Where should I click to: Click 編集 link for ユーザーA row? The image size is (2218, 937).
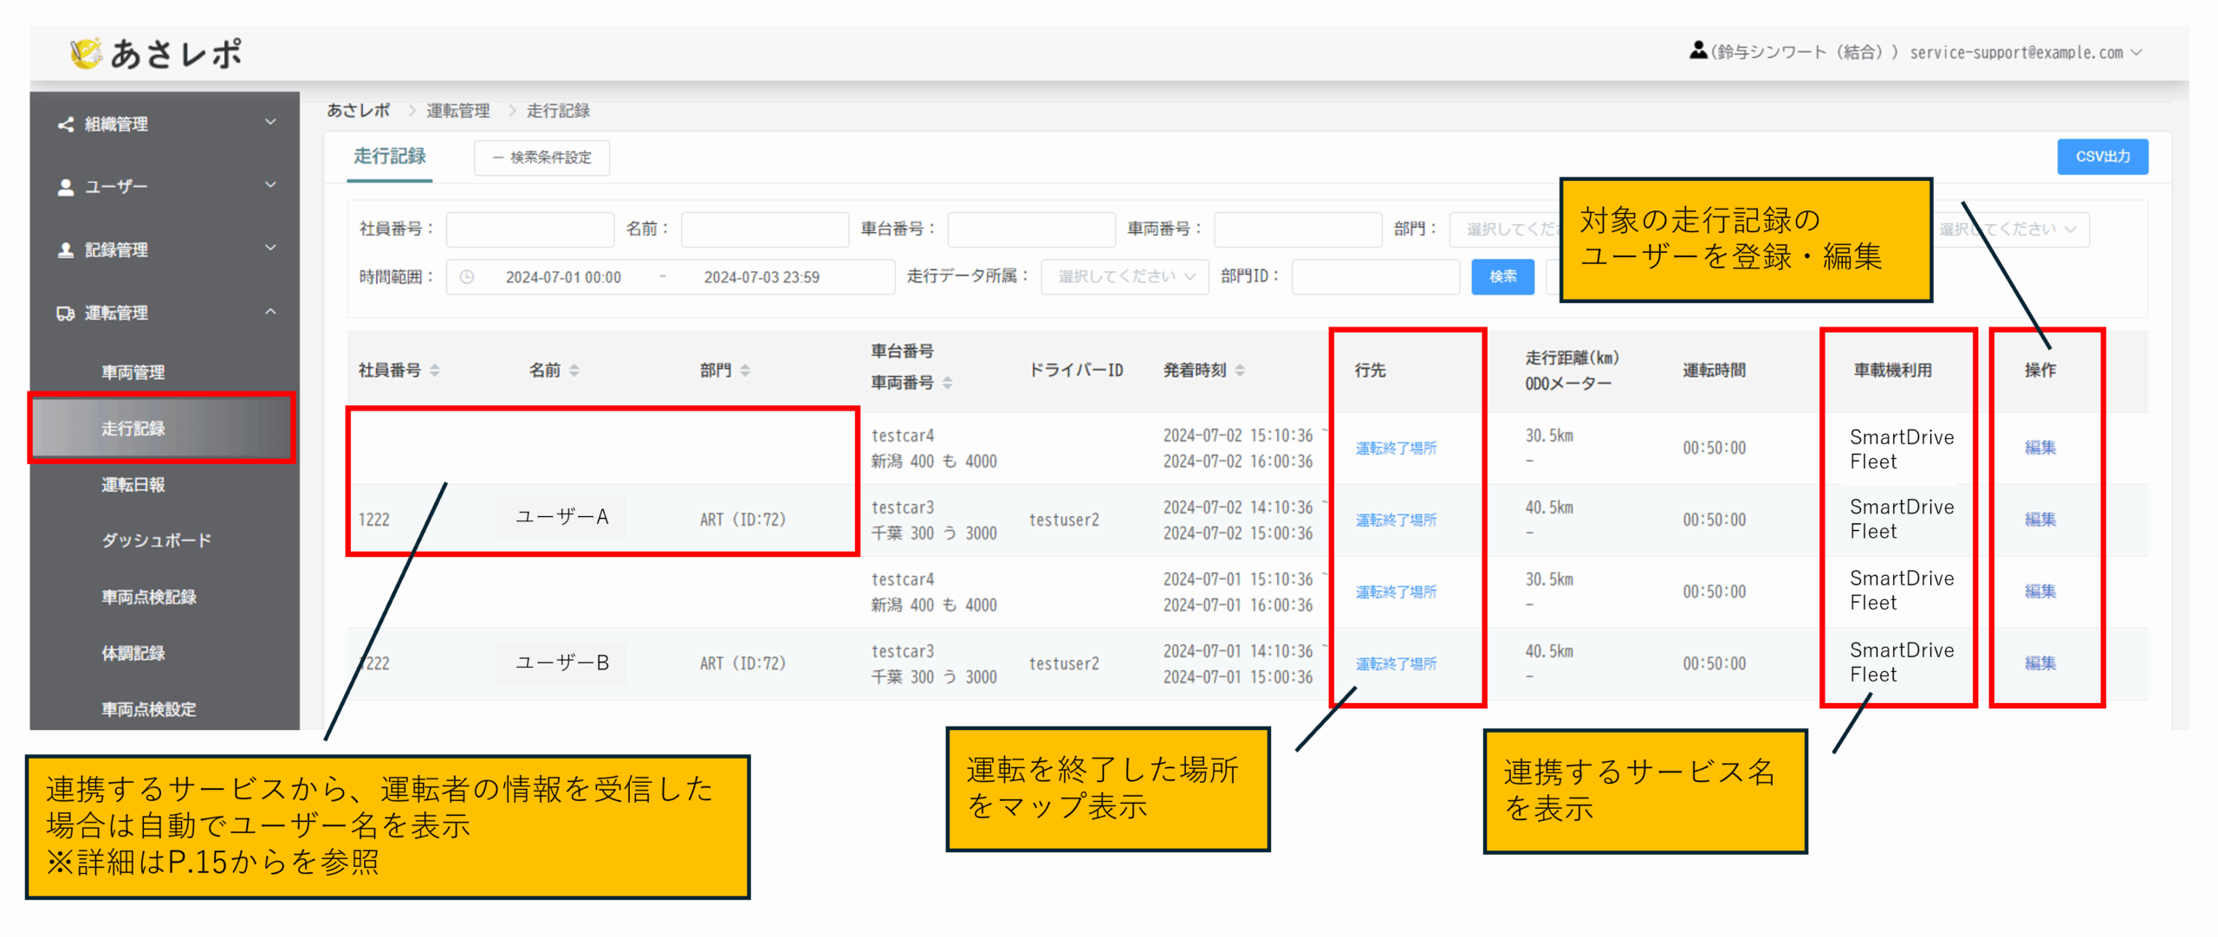(x=2040, y=520)
